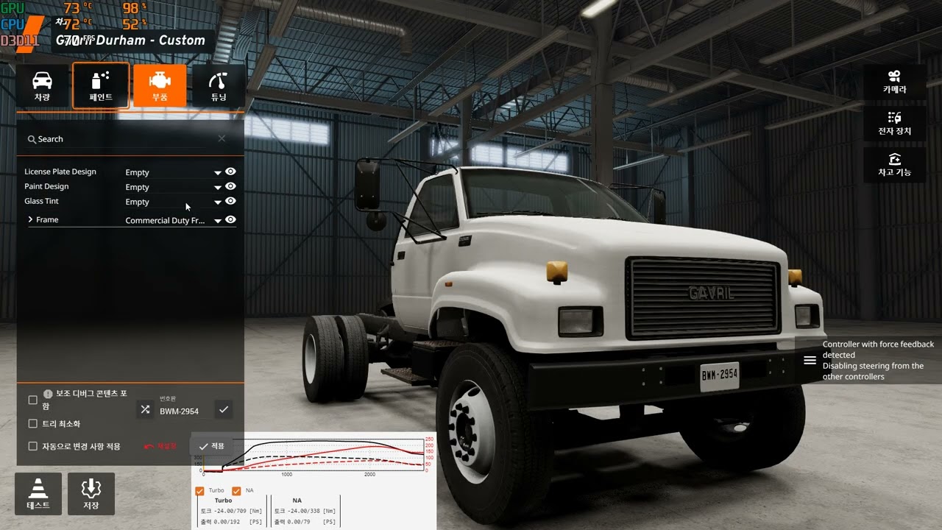942x530 pixels.
Task: Randomize license plate with shuffle icon
Action: pyautogui.click(x=145, y=409)
